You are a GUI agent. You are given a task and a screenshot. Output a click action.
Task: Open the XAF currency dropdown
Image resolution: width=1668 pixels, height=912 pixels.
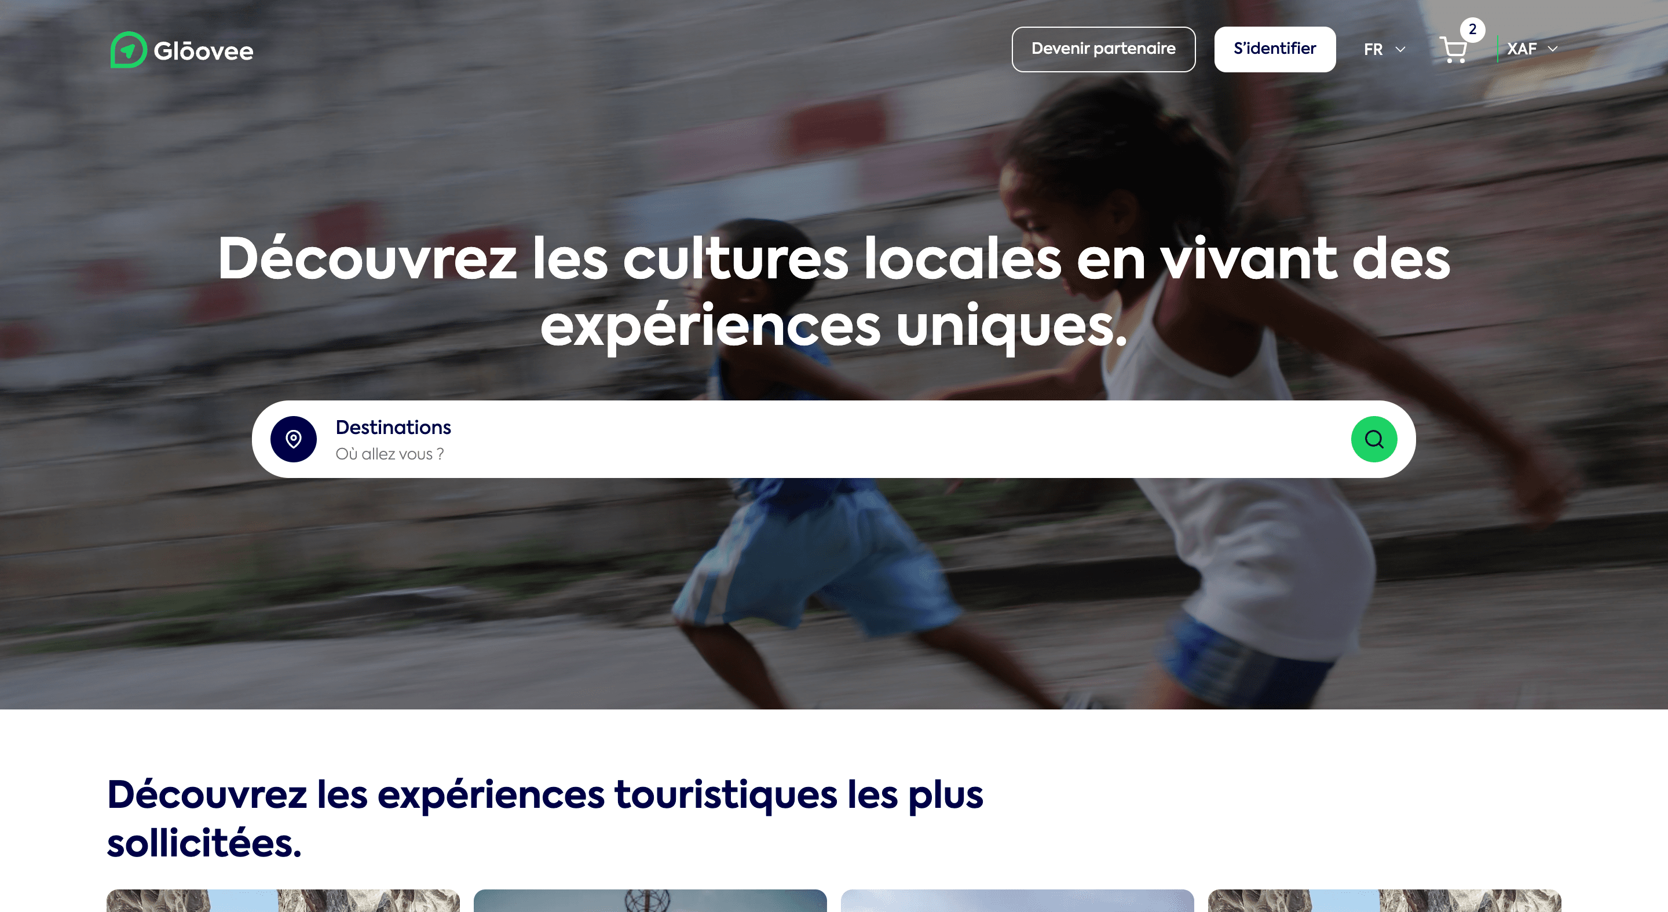(x=1532, y=49)
